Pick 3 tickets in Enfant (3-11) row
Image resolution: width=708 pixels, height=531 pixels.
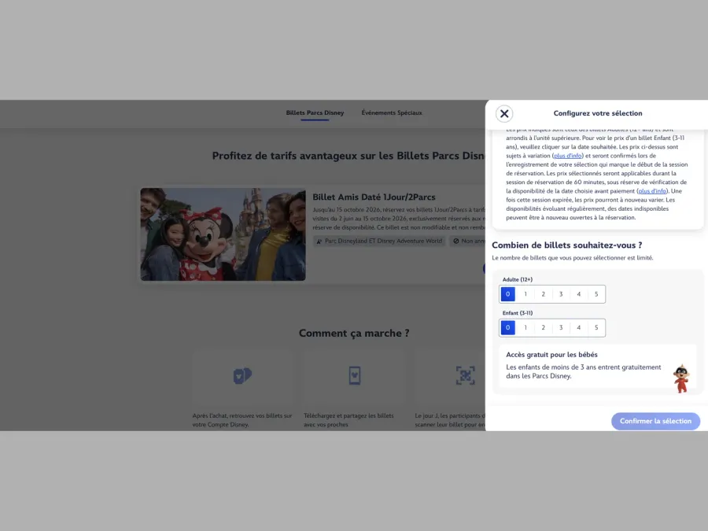point(561,327)
